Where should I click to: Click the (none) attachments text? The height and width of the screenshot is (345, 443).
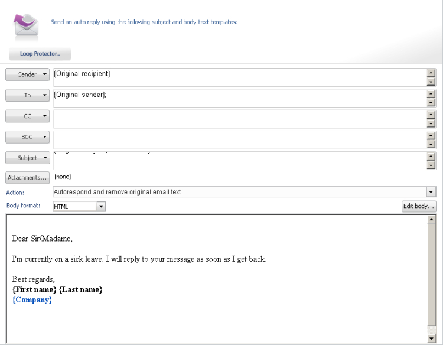(63, 177)
